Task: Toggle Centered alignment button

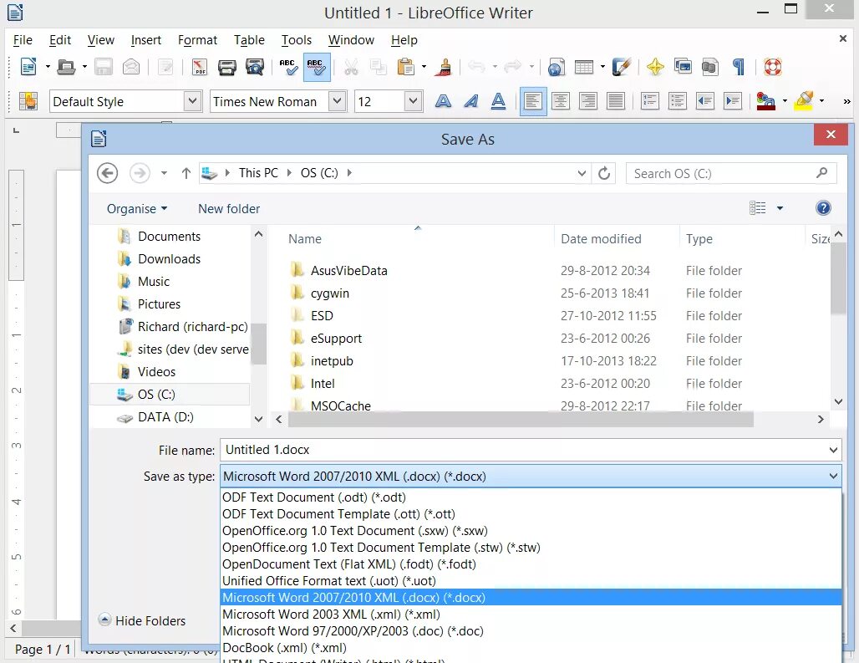Action: tap(561, 101)
